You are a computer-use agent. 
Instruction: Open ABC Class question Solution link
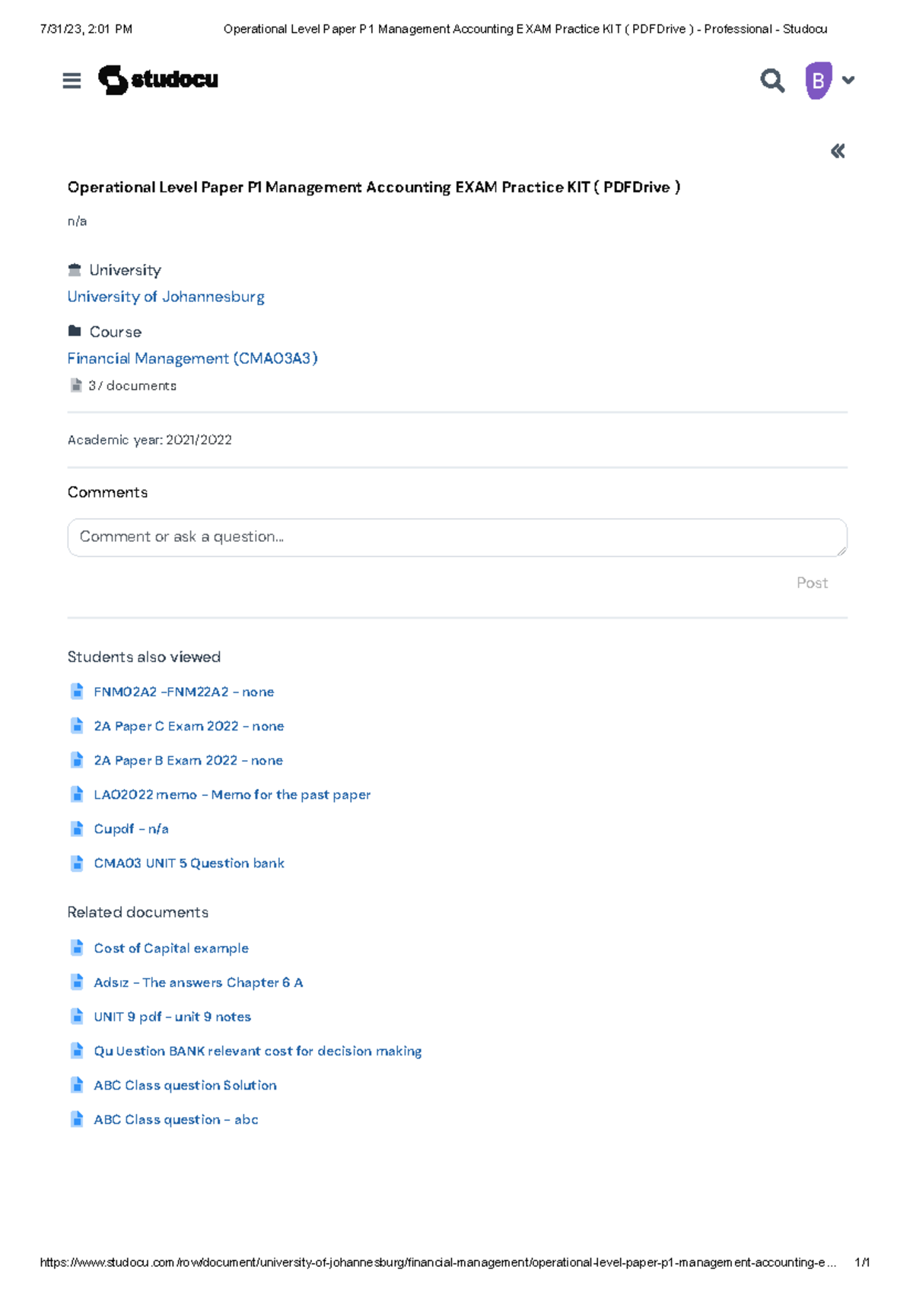185,1085
